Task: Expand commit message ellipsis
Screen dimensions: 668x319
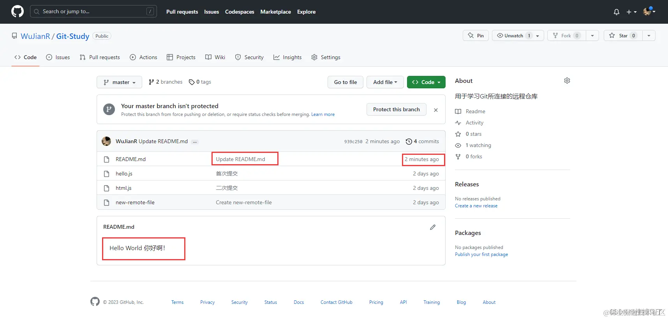Action: tap(195, 142)
